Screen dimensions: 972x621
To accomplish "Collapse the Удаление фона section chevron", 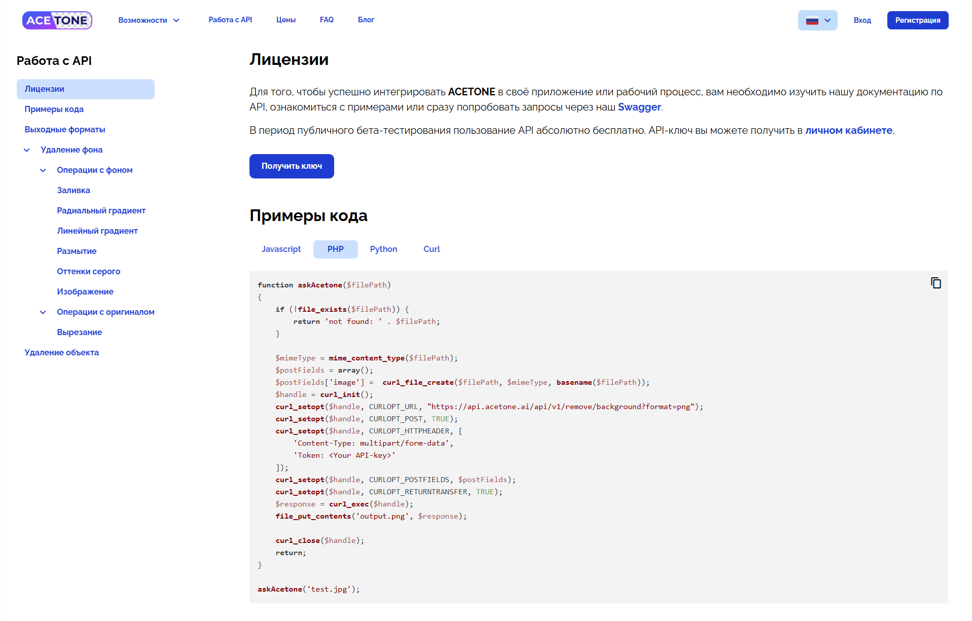I will click(27, 150).
